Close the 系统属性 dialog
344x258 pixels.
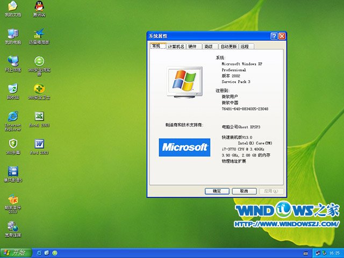(x=282, y=36)
